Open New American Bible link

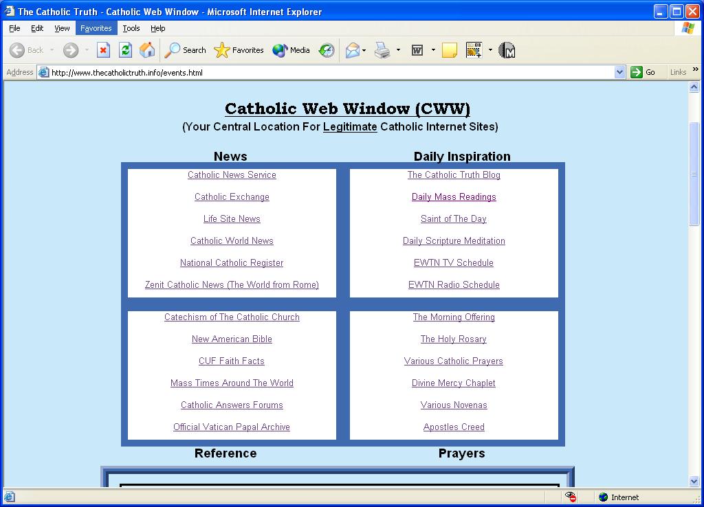pos(232,339)
